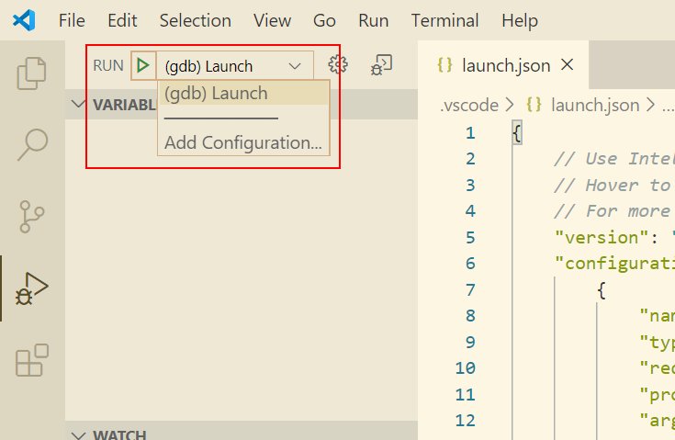Close the launch.json tab

point(567,65)
